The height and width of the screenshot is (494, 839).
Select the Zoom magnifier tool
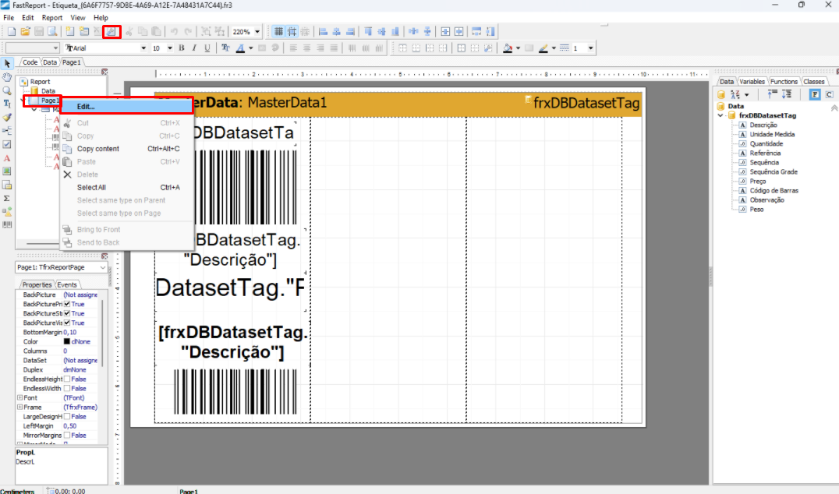7,90
